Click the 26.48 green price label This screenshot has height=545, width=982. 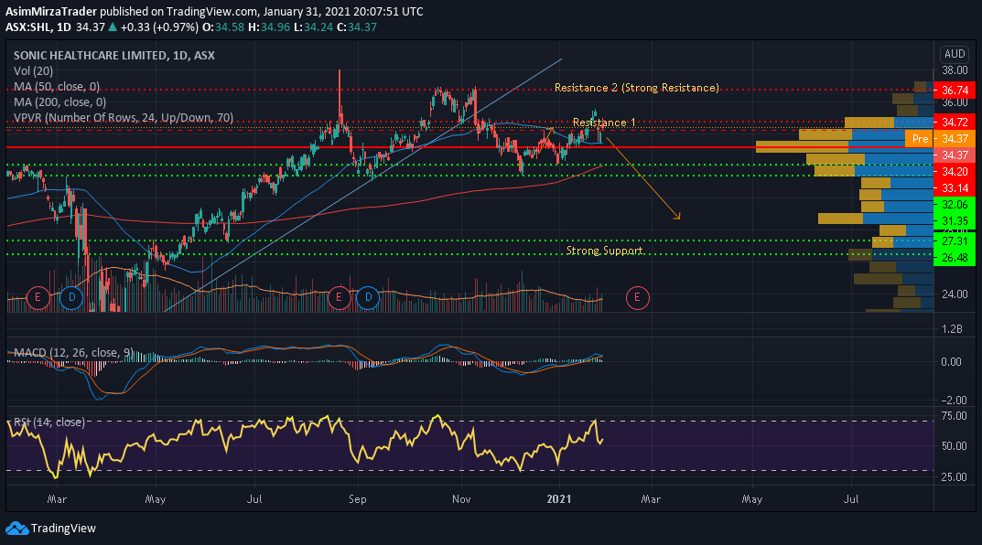point(955,257)
